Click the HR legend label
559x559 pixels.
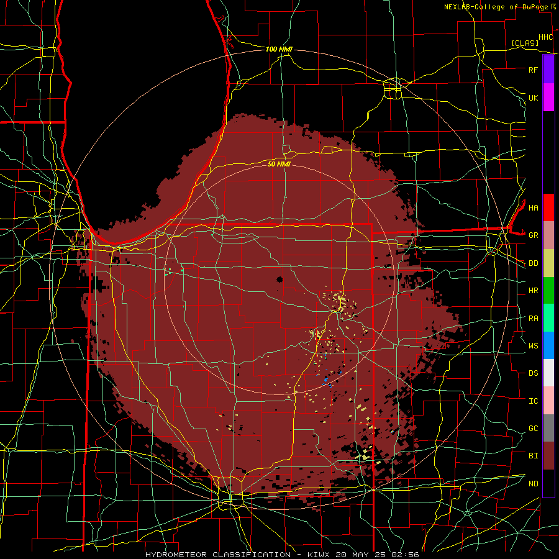(533, 291)
